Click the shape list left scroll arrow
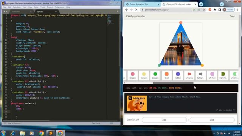Viewport: 242px width, 136px height. 124,83
